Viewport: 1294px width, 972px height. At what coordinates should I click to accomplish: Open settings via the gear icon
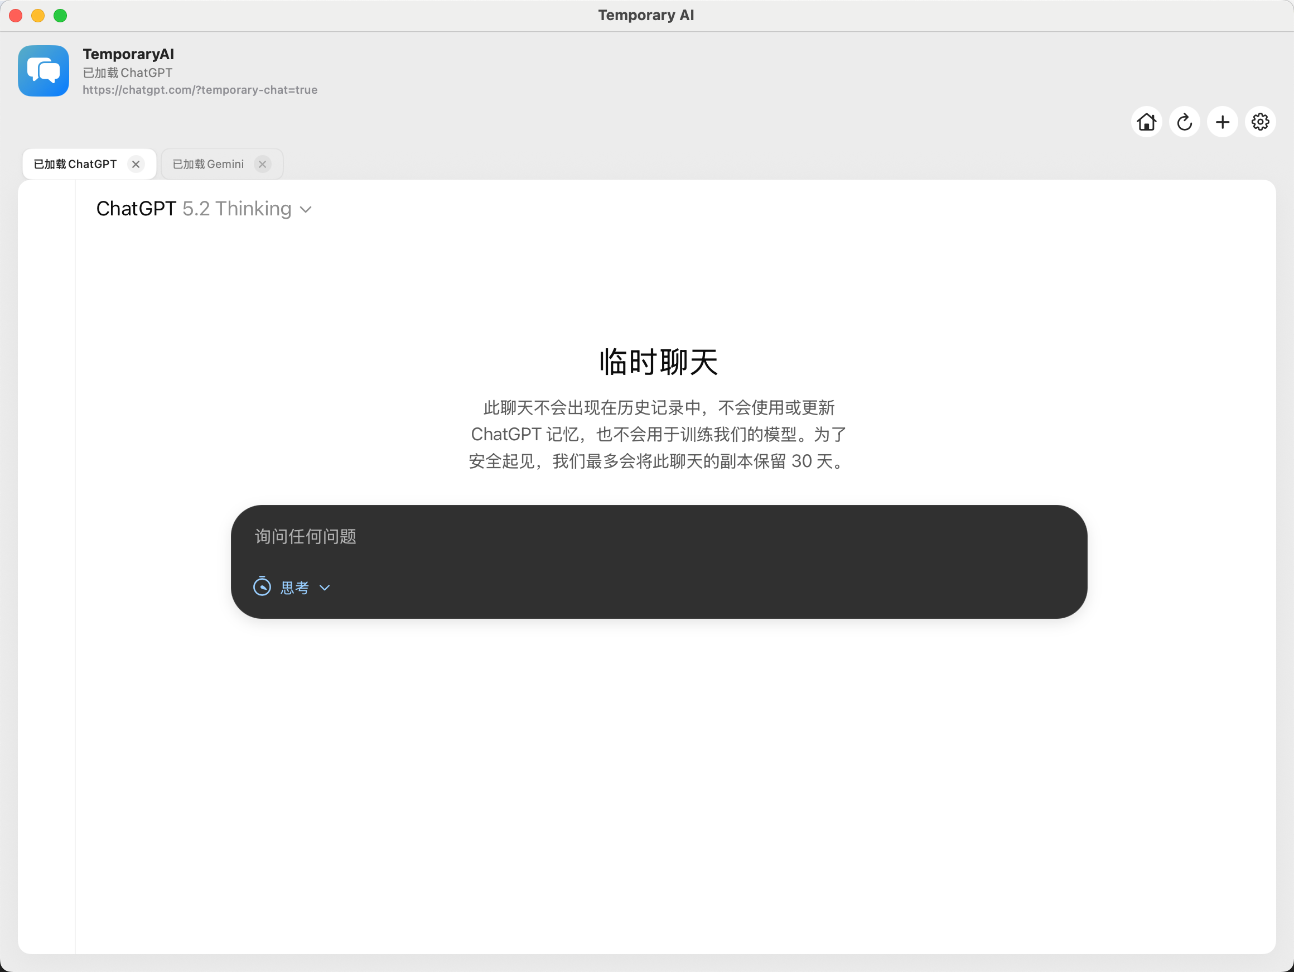point(1259,122)
